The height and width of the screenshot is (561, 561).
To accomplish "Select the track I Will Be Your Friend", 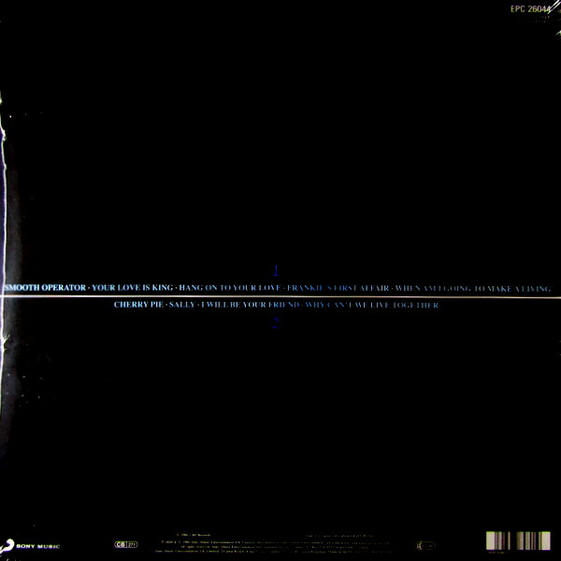I will tap(251, 306).
